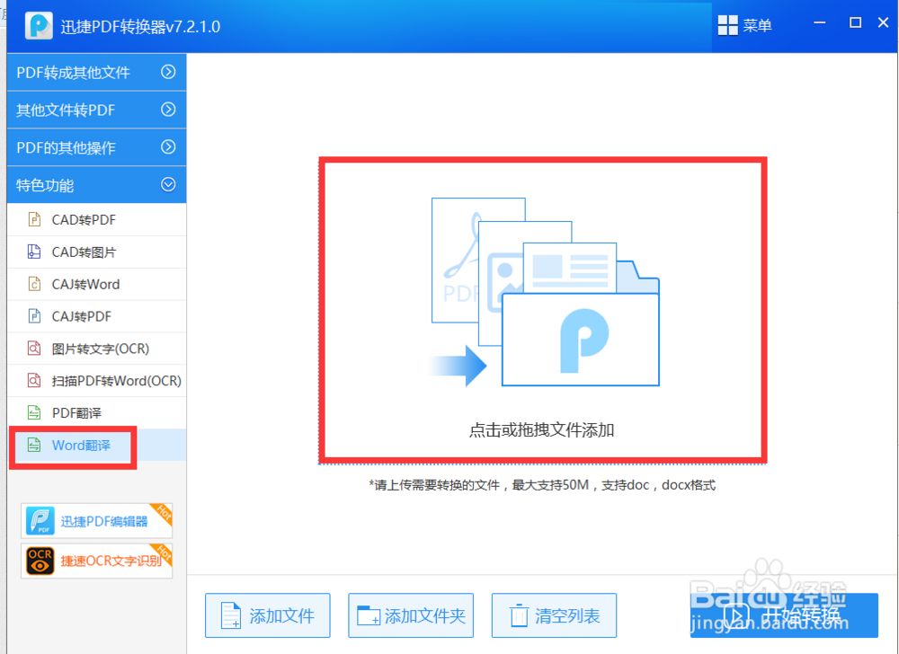Screen dimensions: 899x654
Task: Open the PDF的其他操作 category
Action: 96,147
